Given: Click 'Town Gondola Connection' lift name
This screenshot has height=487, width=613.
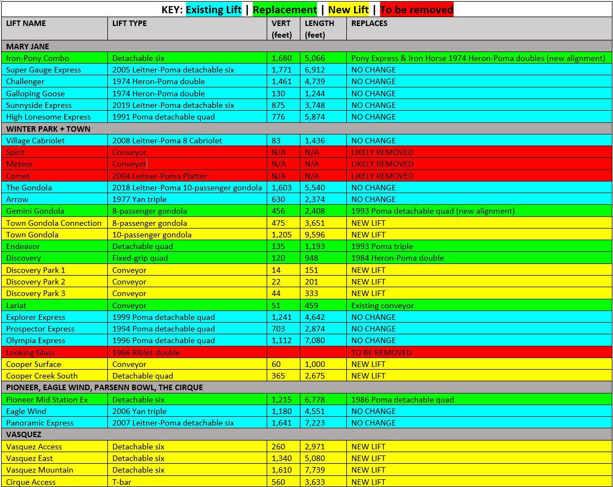Looking at the screenshot, I should [54, 223].
